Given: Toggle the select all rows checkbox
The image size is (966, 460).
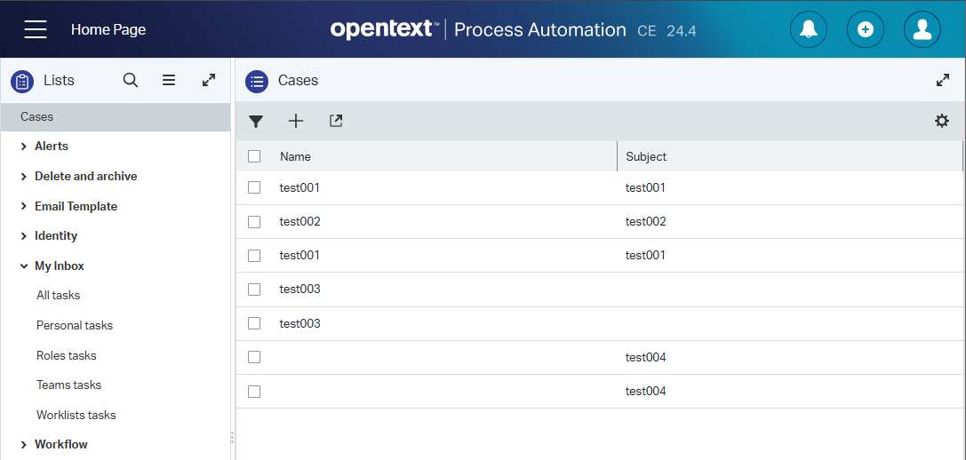Looking at the screenshot, I should click(x=254, y=156).
